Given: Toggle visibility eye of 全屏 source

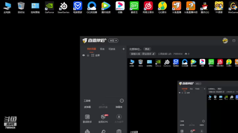Looking at the screenshot, I should [84, 55].
